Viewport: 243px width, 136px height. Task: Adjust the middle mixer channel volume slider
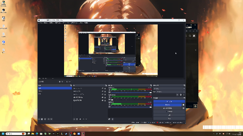coord(132,100)
